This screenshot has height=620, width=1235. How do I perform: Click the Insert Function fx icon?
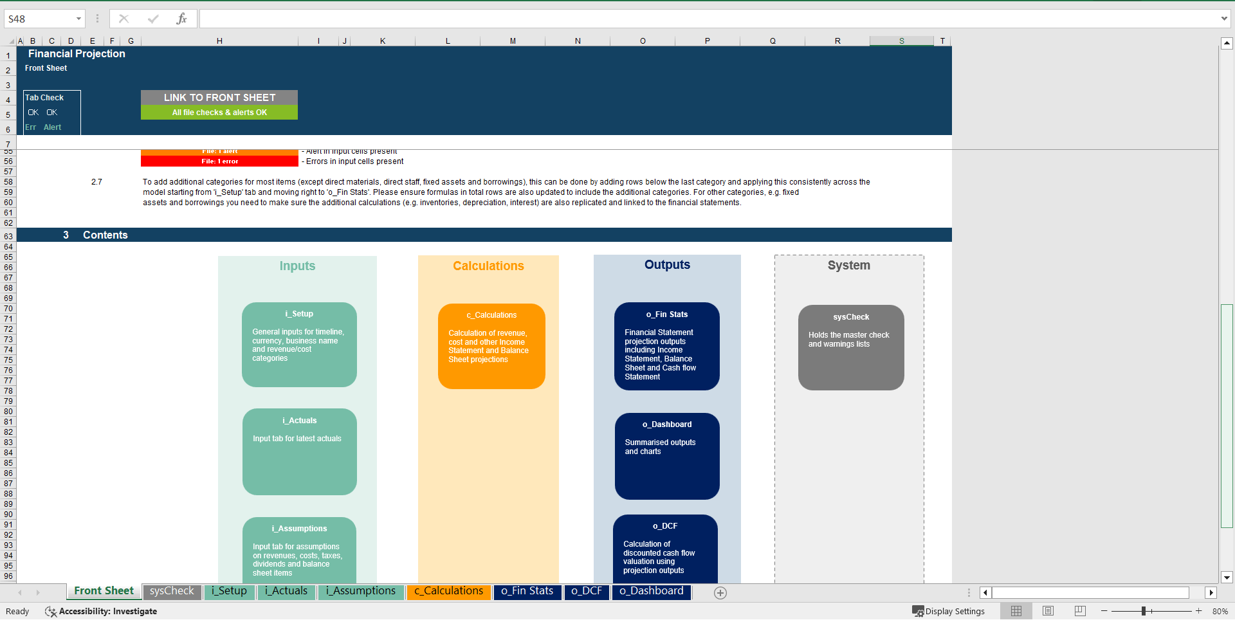[x=181, y=19]
